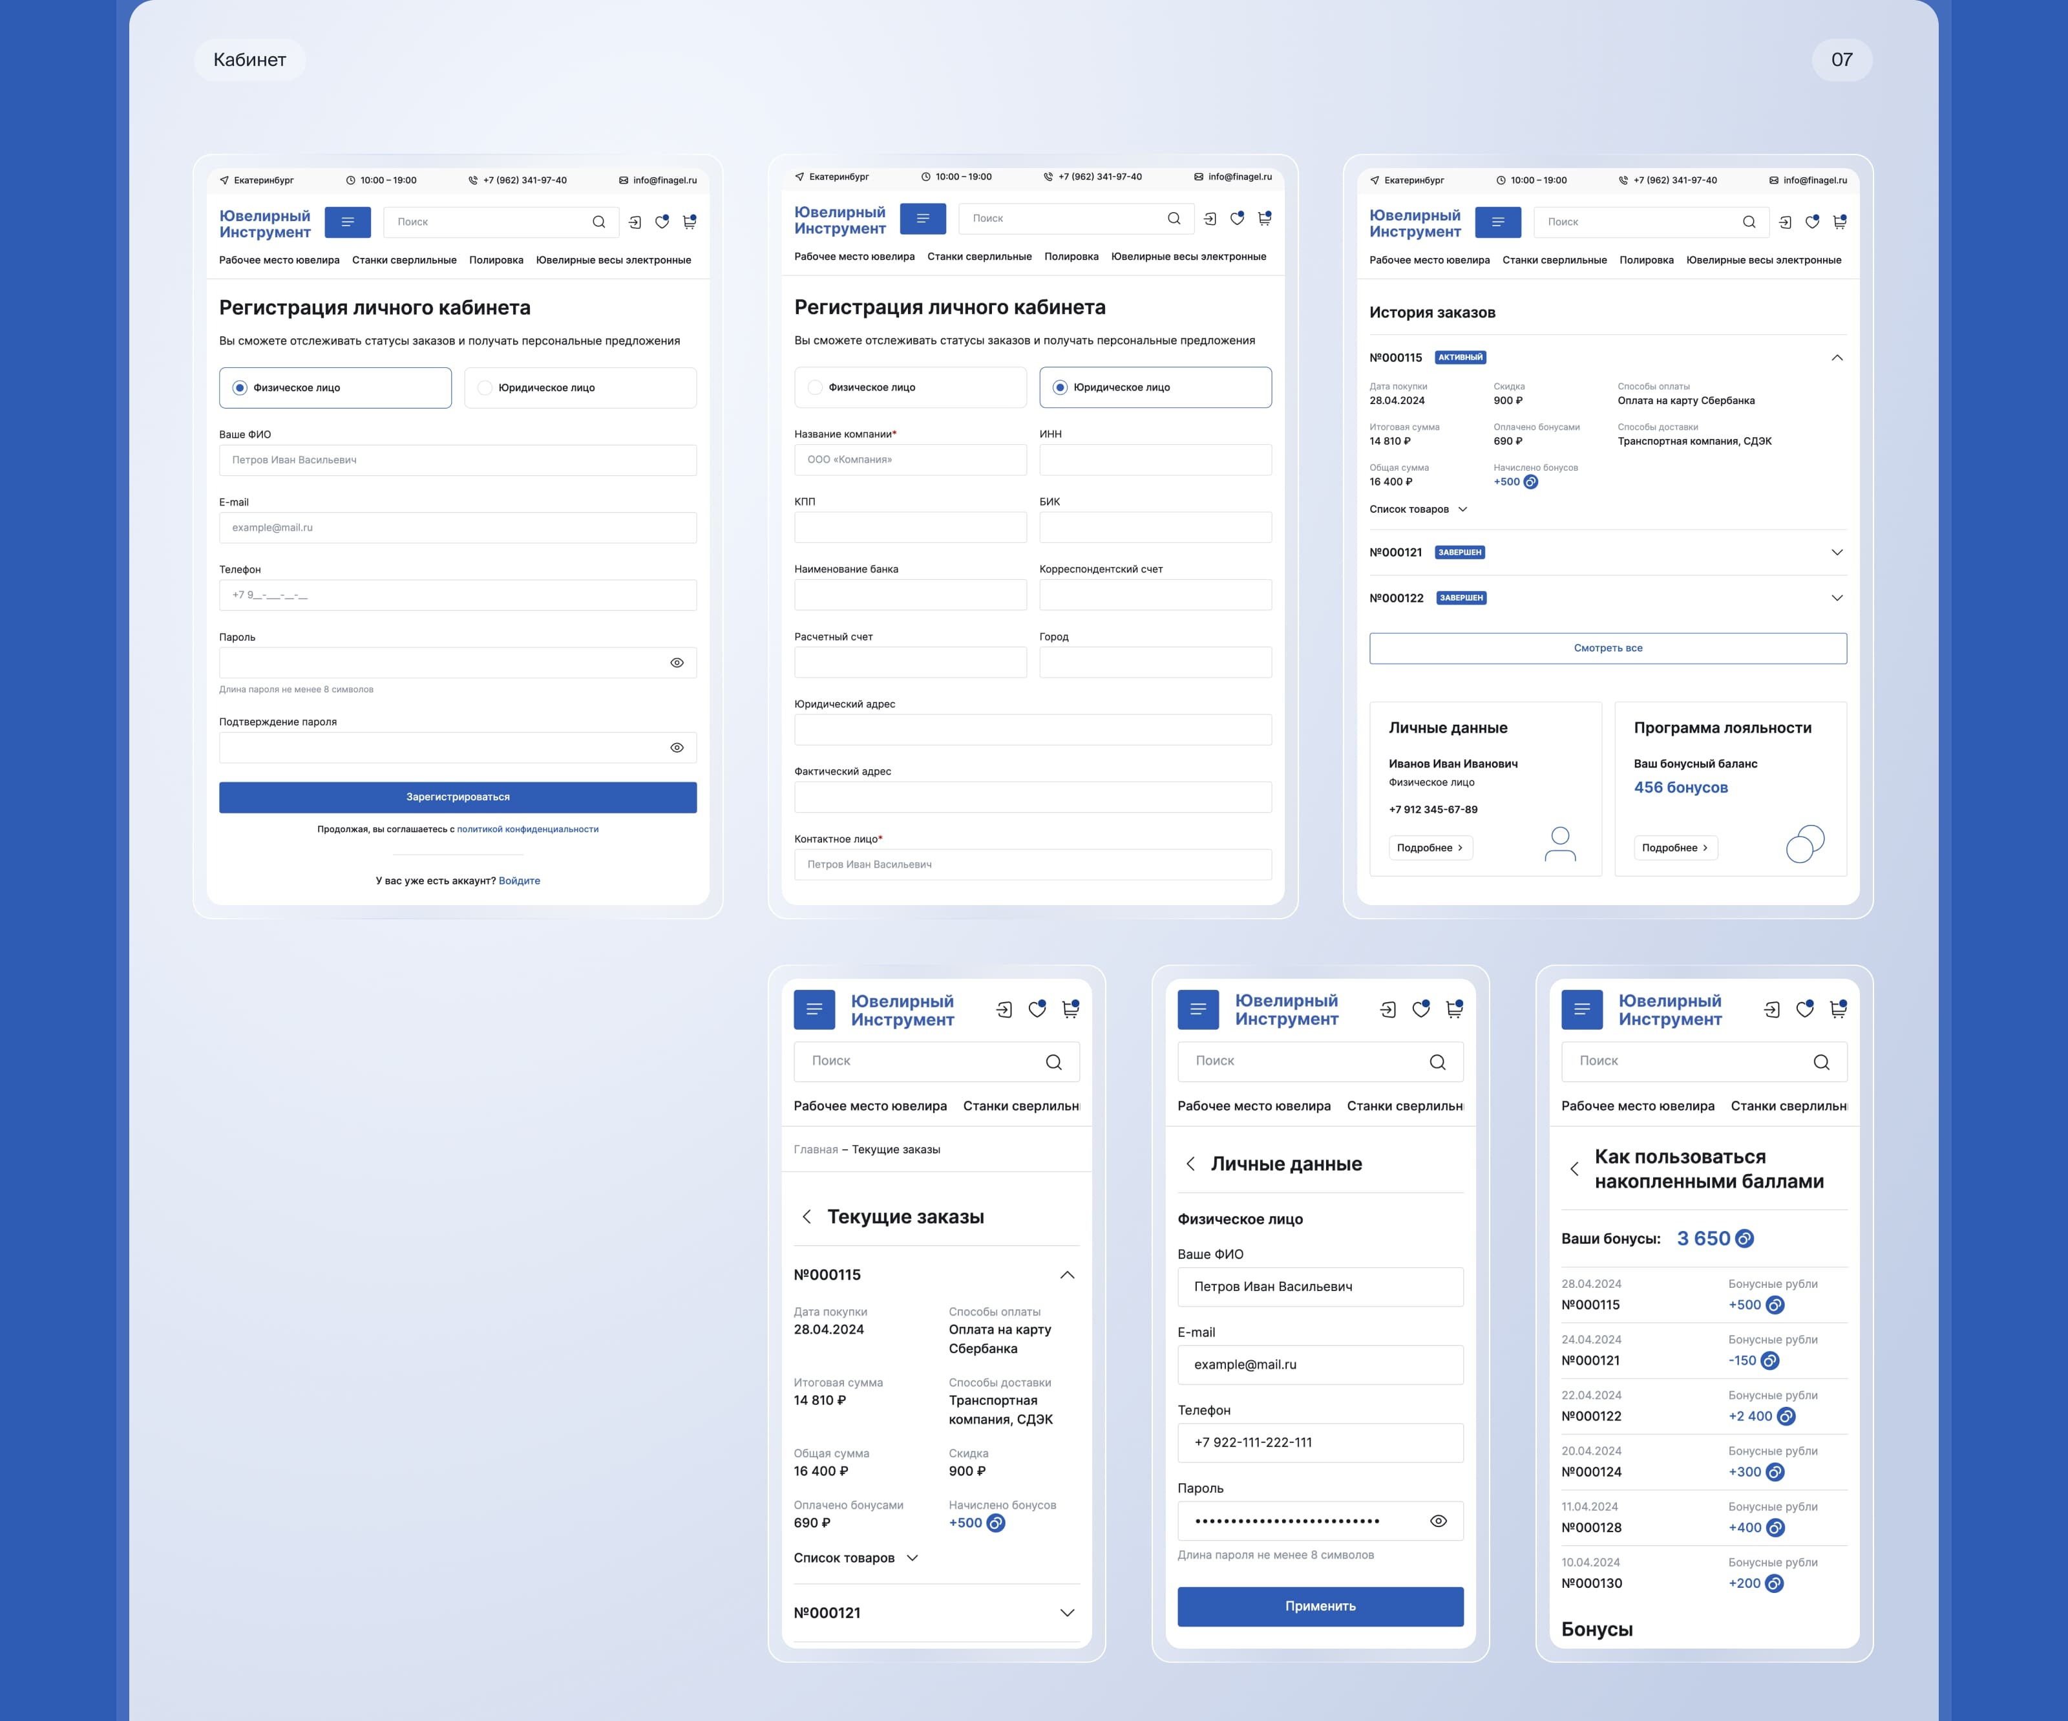Collapse order №000115 in История заказов

click(1837, 358)
